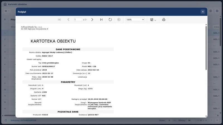
Task: Close the Podgląd dialog
Action: point(203,12)
